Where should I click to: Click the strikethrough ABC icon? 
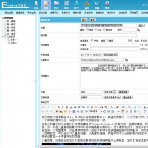75,107
